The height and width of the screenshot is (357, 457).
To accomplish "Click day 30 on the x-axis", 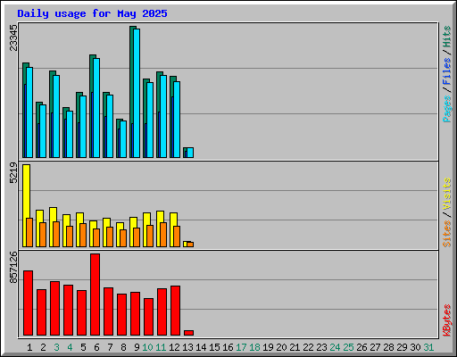I will (415, 347).
